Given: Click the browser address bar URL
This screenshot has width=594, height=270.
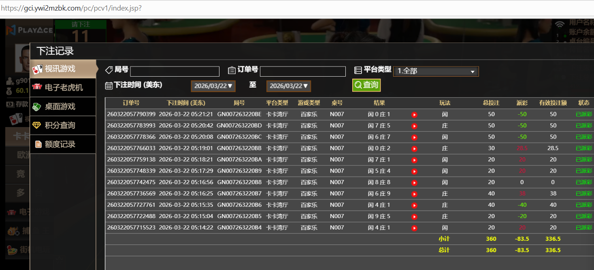Looking at the screenshot, I should coord(71,8).
